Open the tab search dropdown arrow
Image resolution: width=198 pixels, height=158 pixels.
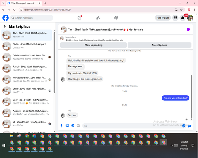[3, 3]
